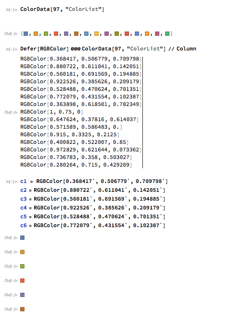Click the seventh swatch, light blue, in the ColorList row
The width and height of the screenshot is (225, 318).
[86, 34]
